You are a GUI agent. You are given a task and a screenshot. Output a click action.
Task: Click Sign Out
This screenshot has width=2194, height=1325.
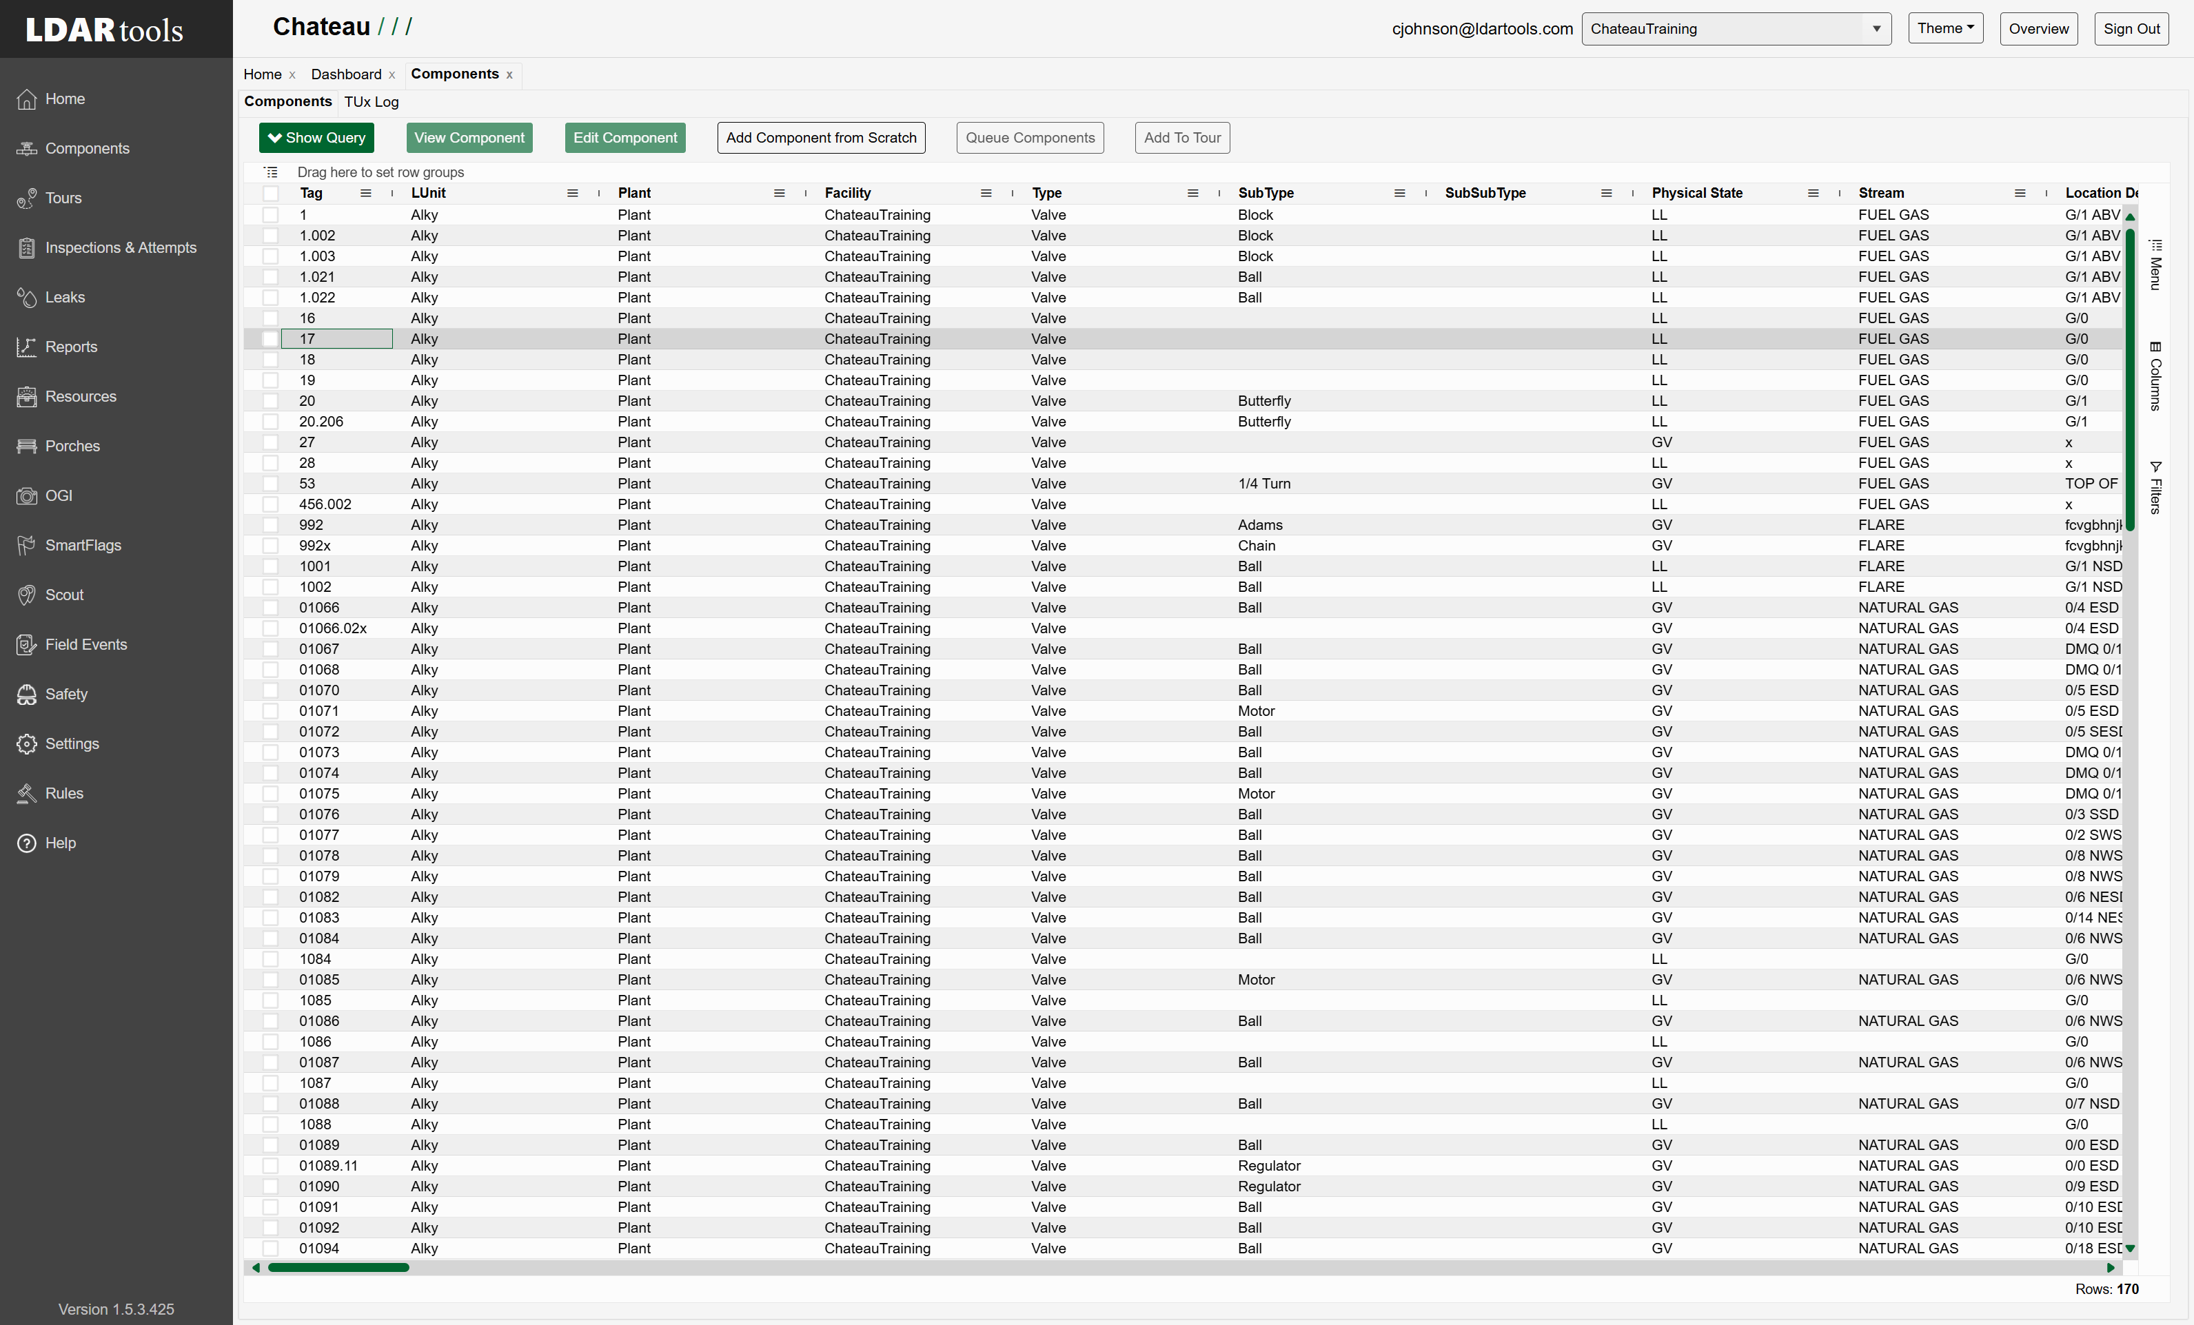pyautogui.click(x=2132, y=28)
